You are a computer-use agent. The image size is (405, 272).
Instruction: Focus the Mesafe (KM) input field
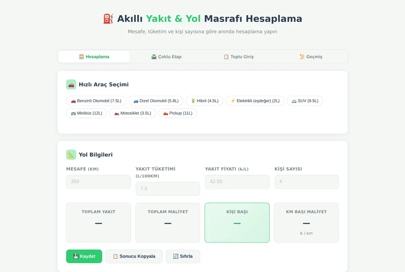98,182
